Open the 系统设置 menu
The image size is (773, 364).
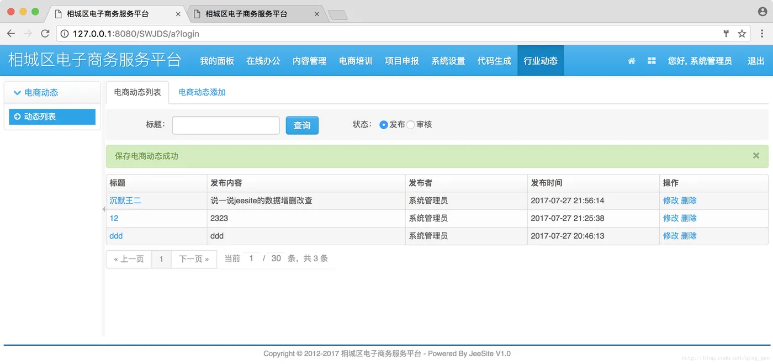coord(448,61)
